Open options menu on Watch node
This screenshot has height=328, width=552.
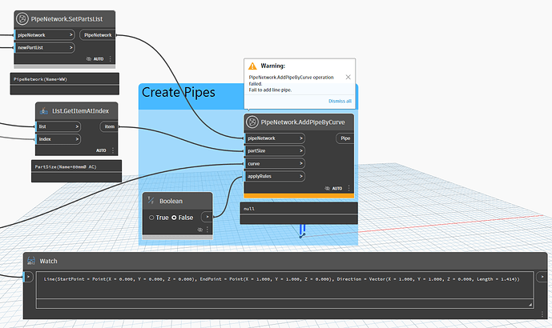tap(542, 314)
